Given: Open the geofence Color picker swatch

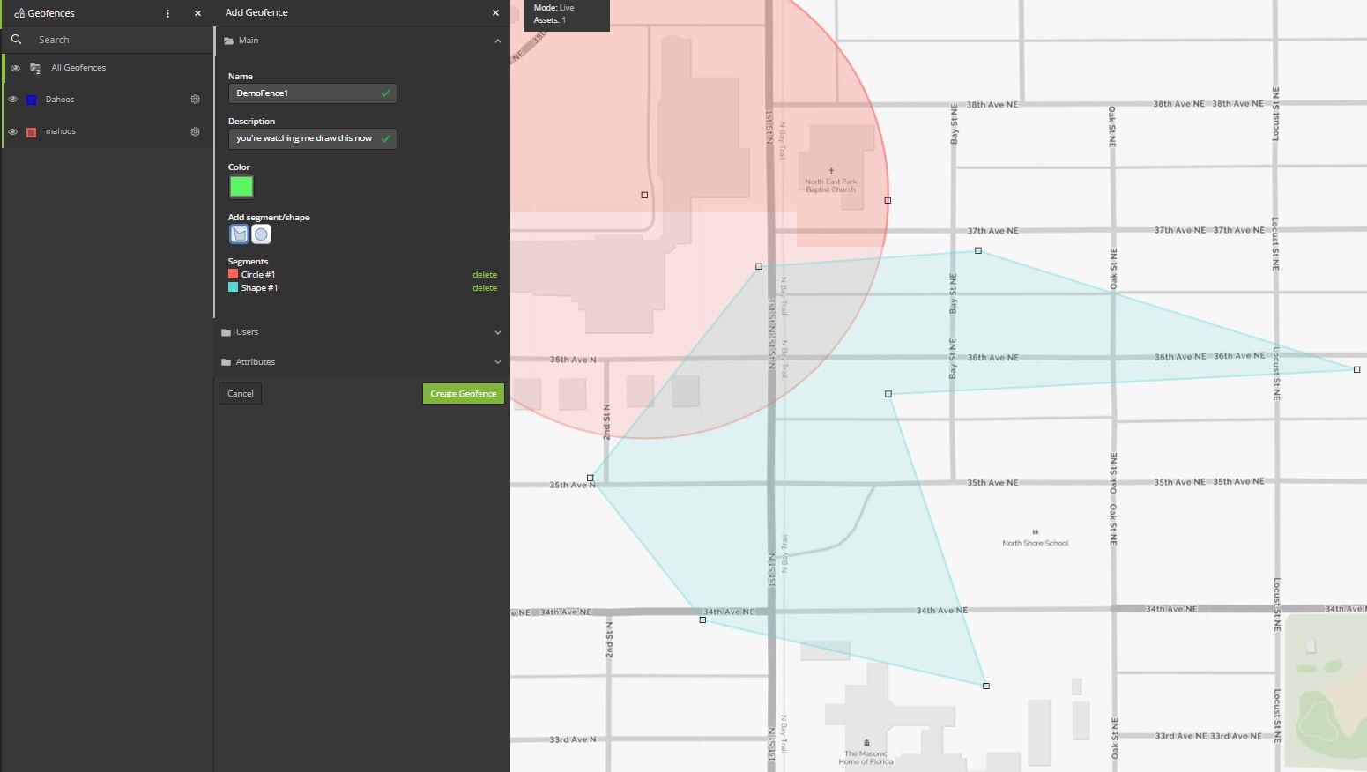Looking at the screenshot, I should [x=241, y=186].
